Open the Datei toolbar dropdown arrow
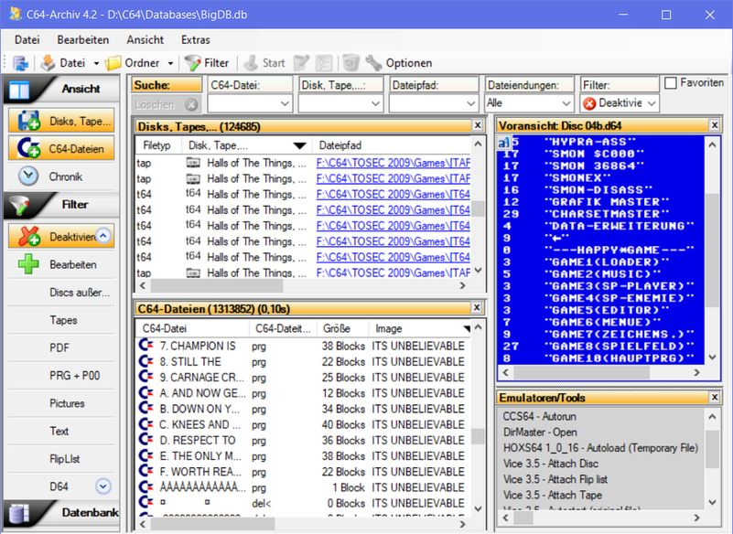 click(96, 63)
